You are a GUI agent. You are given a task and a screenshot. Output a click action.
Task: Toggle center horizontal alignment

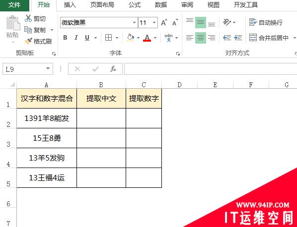tap(201, 38)
